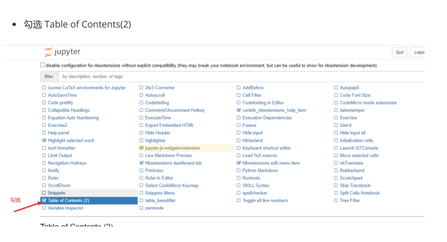This screenshot has width=447, height=242.
Task: Select the Autoscroll extension entry
Action: 155,95
